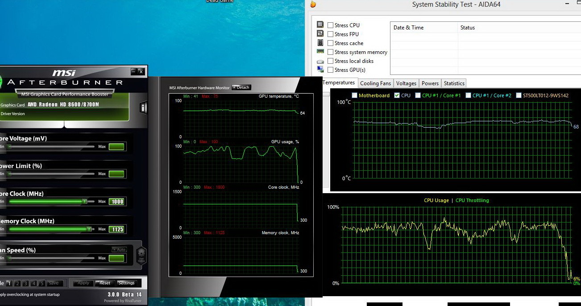This screenshot has height=306, width=581.
Task: Click the Core Clock slider handle
Action: pos(84,202)
